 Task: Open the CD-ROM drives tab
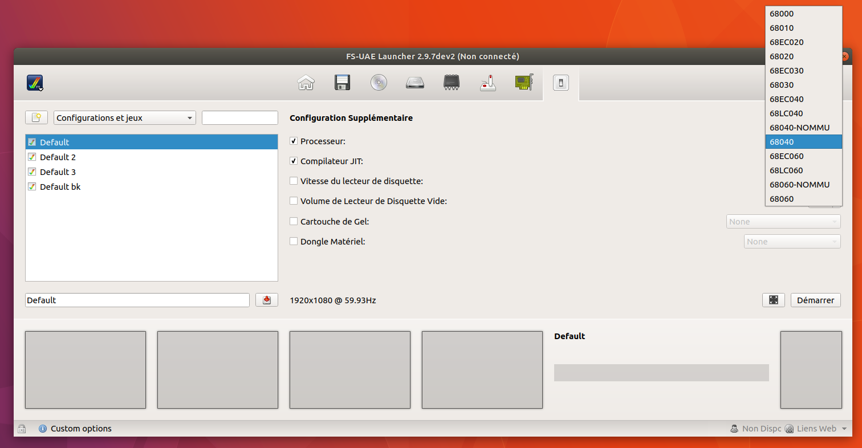pos(379,83)
